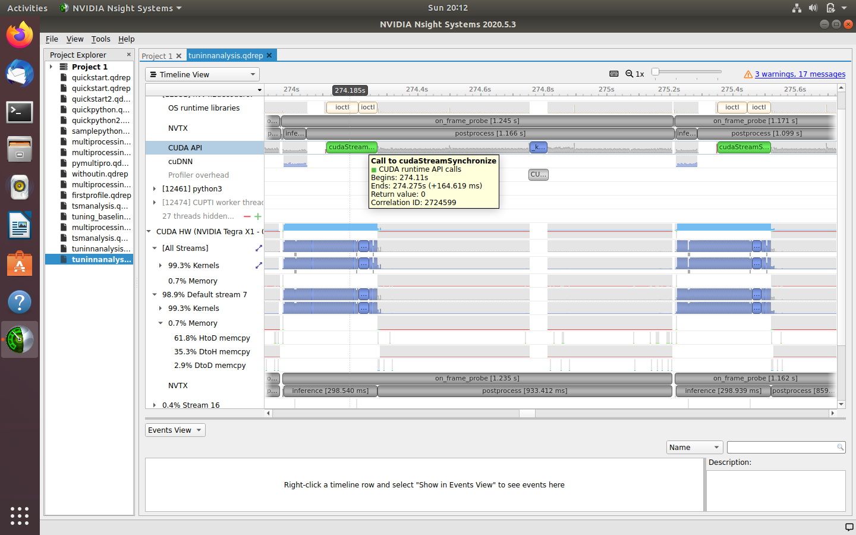Click keyboard shortcuts icon in timeline toolbar

click(x=614, y=74)
